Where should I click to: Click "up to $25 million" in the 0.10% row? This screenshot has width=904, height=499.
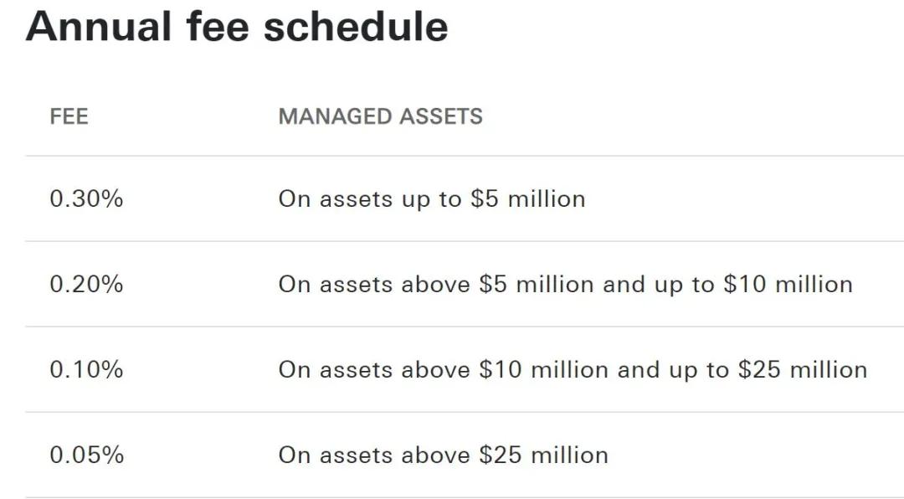[x=761, y=370]
